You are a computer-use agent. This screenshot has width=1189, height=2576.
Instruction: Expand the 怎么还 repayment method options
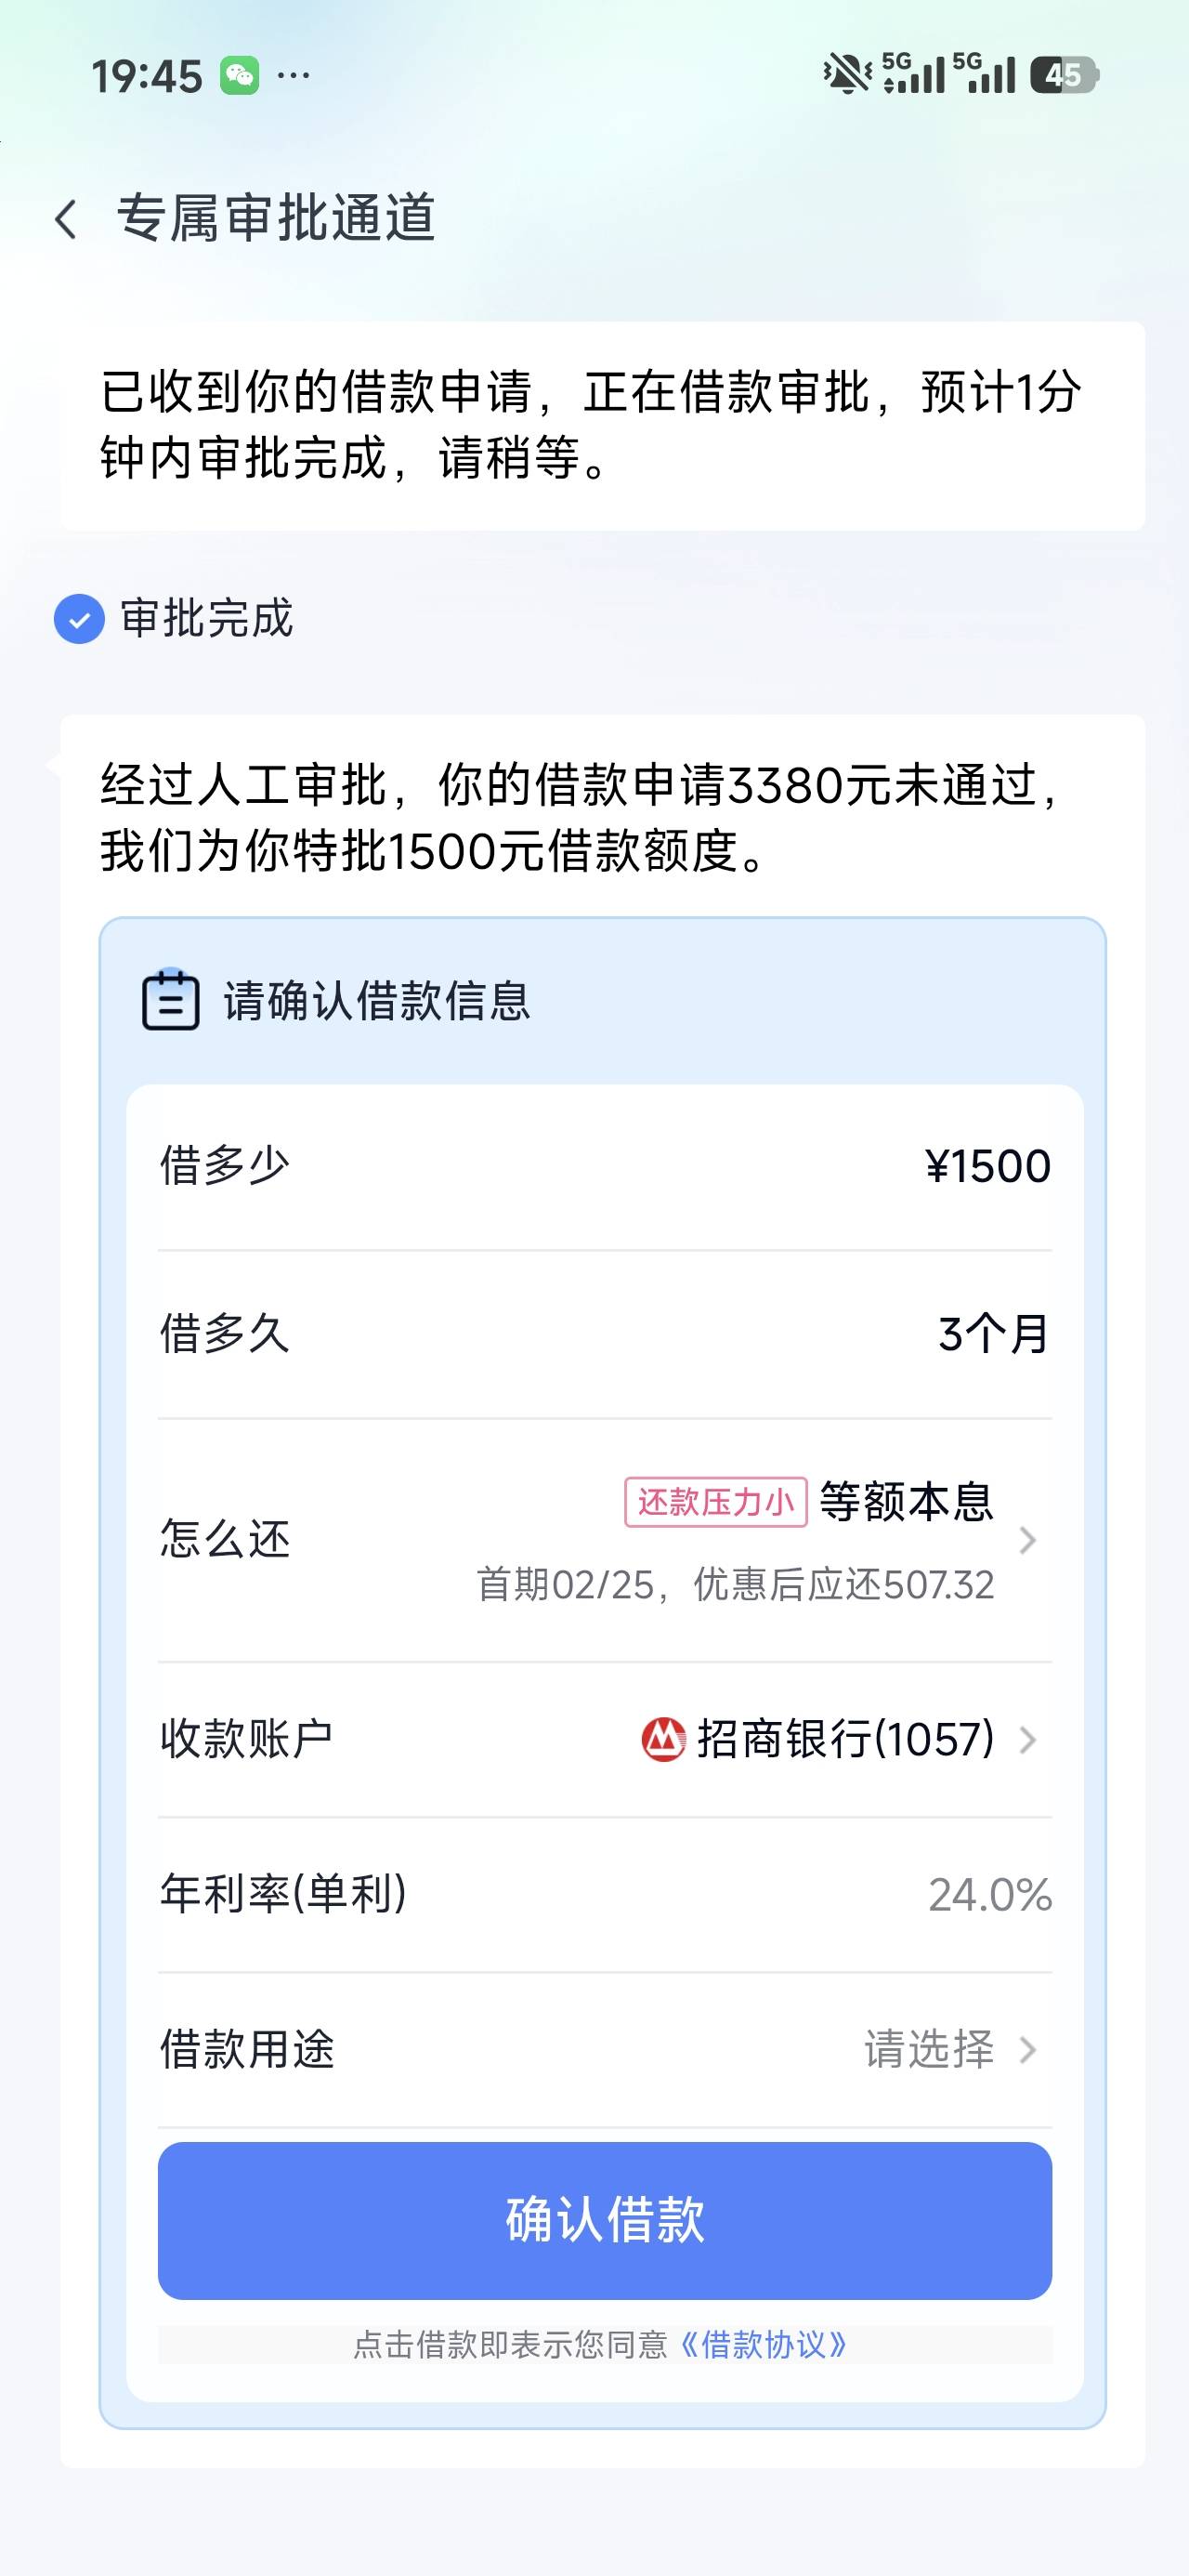coord(1027,1540)
